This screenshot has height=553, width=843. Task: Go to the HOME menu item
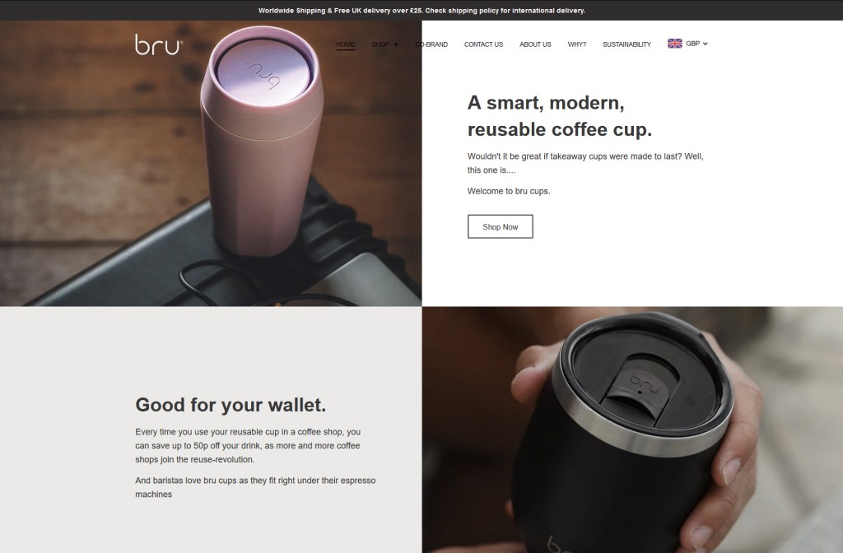click(345, 44)
